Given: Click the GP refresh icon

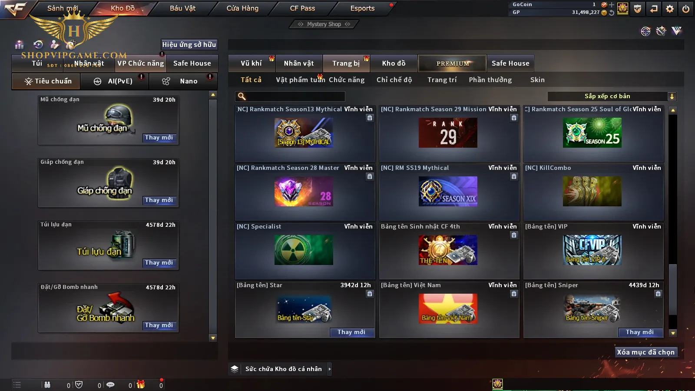Looking at the screenshot, I should 612,13.
